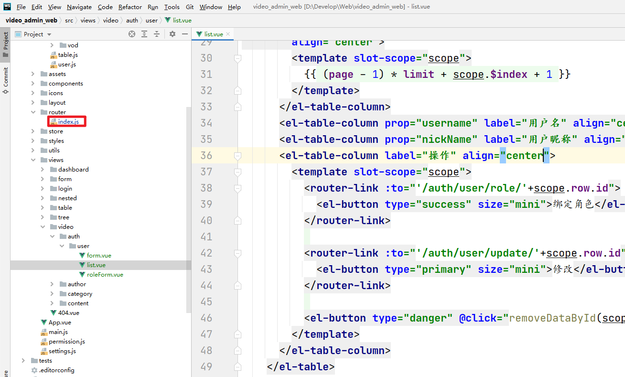Viewport: 625px width, 377px height.
Task: Click the views breadcrumb
Action: tap(88, 20)
